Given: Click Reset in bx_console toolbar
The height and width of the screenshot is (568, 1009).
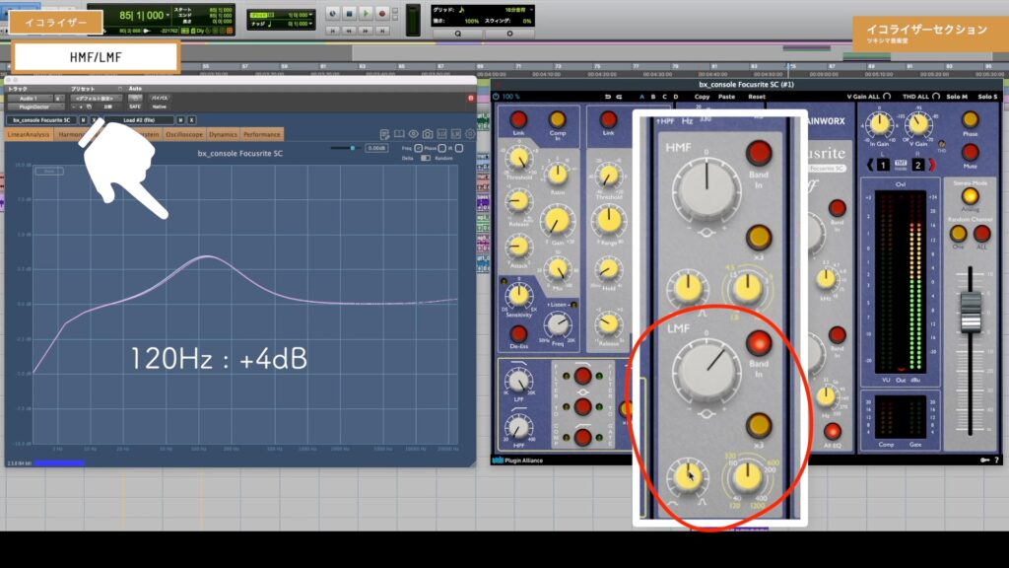Looking at the screenshot, I should 757,97.
